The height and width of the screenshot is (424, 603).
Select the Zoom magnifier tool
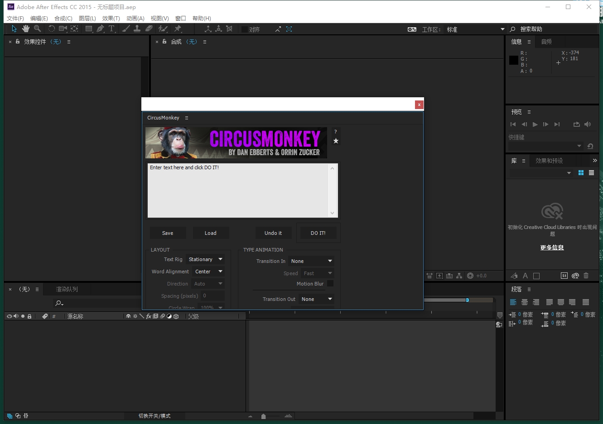pos(37,29)
